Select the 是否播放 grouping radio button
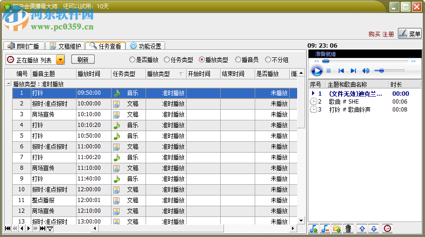425x237 pixels. click(132, 60)
